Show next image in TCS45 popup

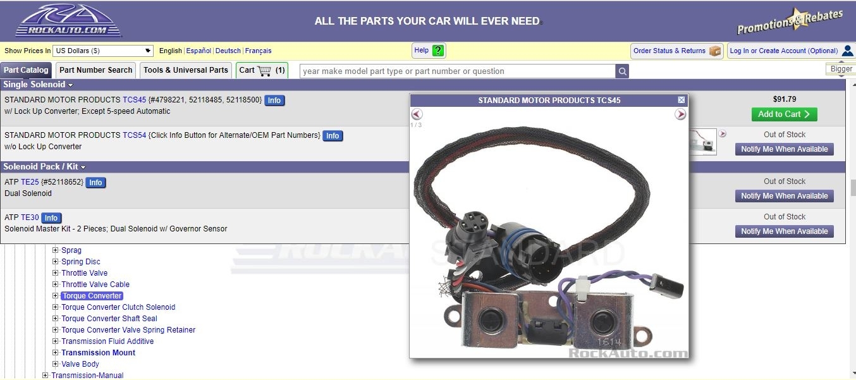pos(680,114)
